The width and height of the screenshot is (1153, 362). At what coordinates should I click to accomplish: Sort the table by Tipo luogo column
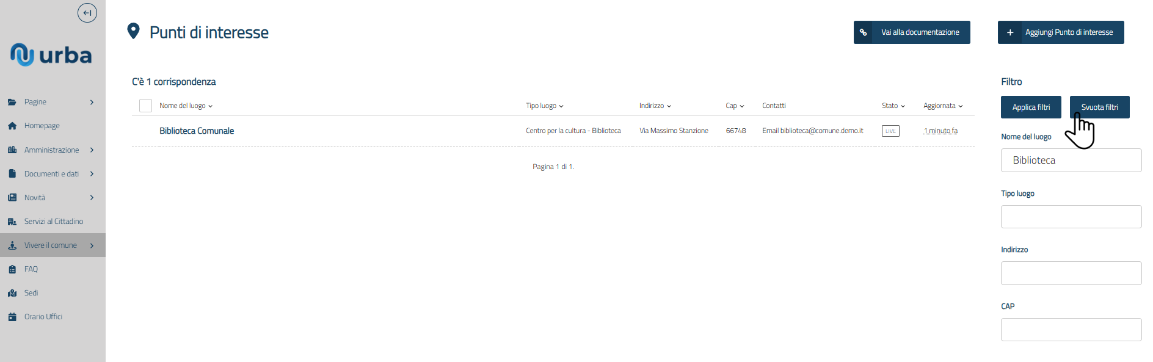(x=544, y=106)
